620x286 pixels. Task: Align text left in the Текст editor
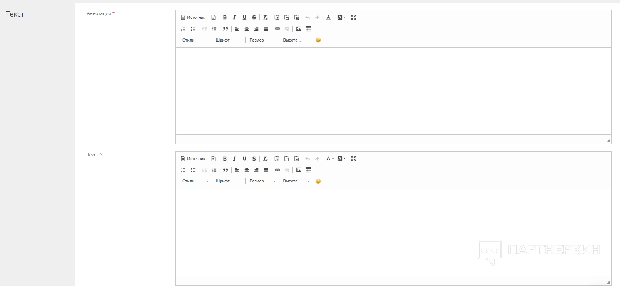[237, 170]
